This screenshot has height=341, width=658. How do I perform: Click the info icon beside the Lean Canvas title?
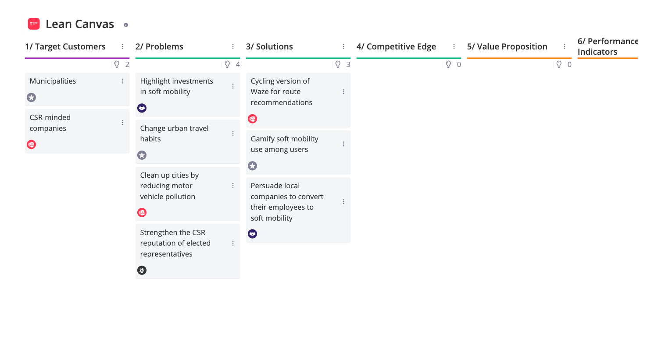[126, 25]
